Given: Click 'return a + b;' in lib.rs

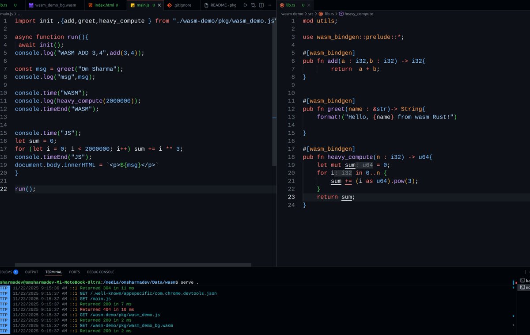Looking at the screenshot, I should click(355, 69).
